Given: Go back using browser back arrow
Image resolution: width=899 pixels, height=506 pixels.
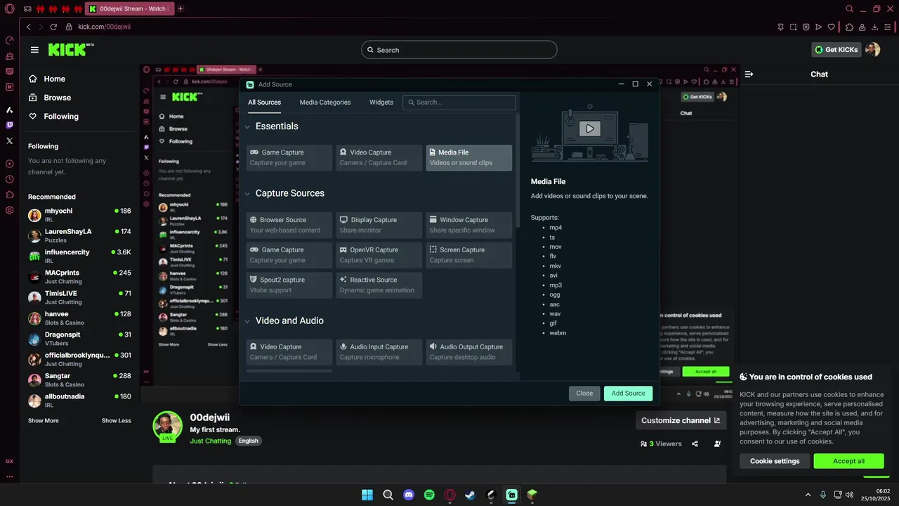Looking at the screenshot, I should [x=29, y=27].
